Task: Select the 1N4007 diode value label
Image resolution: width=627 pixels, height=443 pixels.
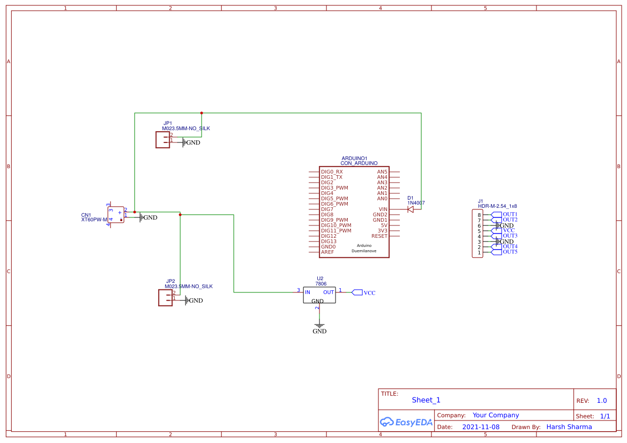Action: (x=416, y=203)
